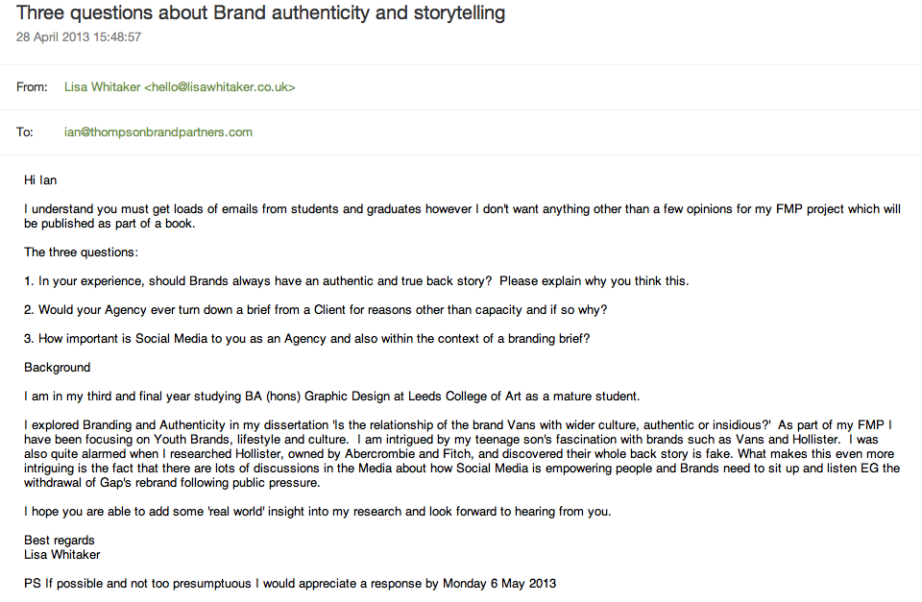
Task: Click the 'Hi Ian' greeting line
Action: coord(41,180)
